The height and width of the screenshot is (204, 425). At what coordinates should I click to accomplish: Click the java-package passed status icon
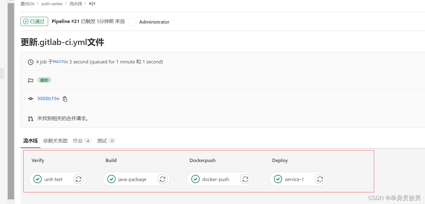coord(111,179)
